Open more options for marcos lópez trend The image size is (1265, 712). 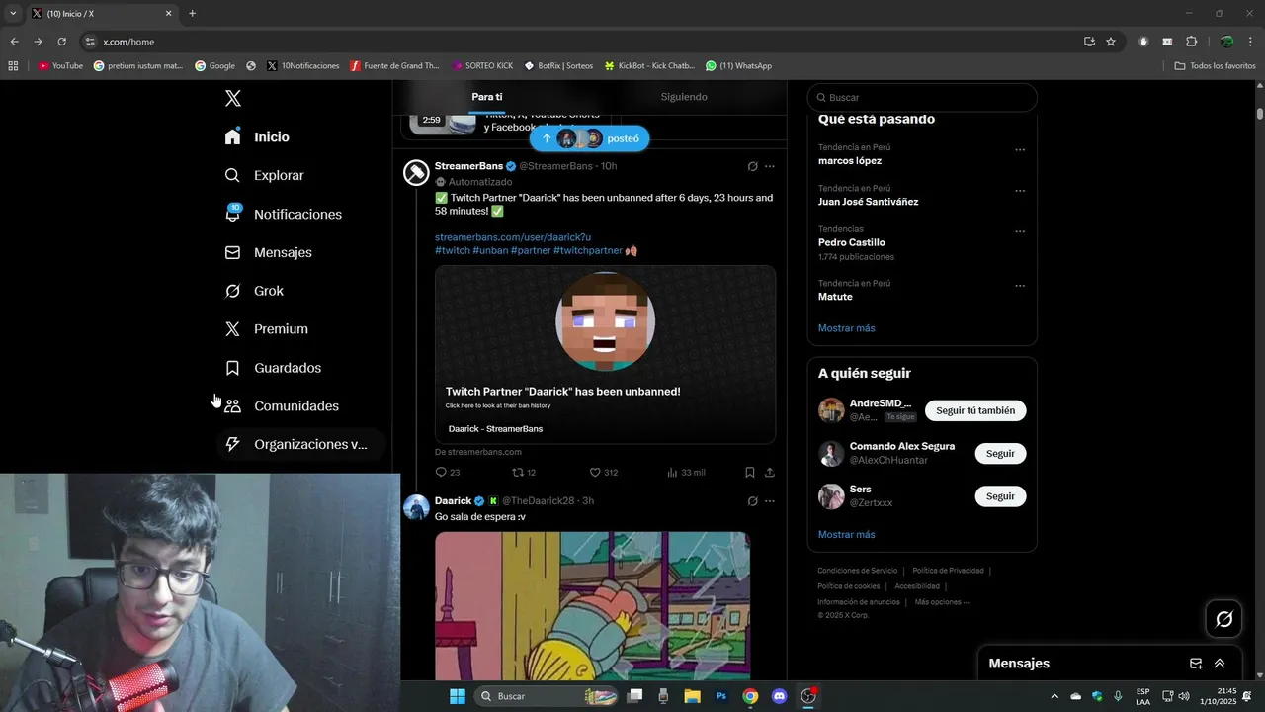pos(1020,150)
